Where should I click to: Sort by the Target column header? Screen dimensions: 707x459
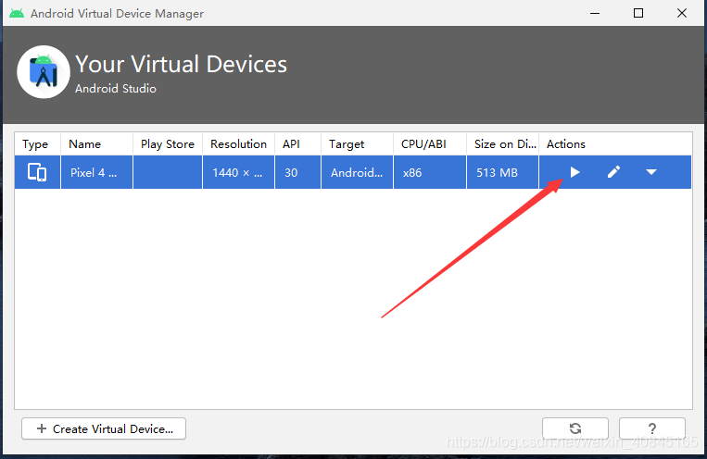(357, 144)
